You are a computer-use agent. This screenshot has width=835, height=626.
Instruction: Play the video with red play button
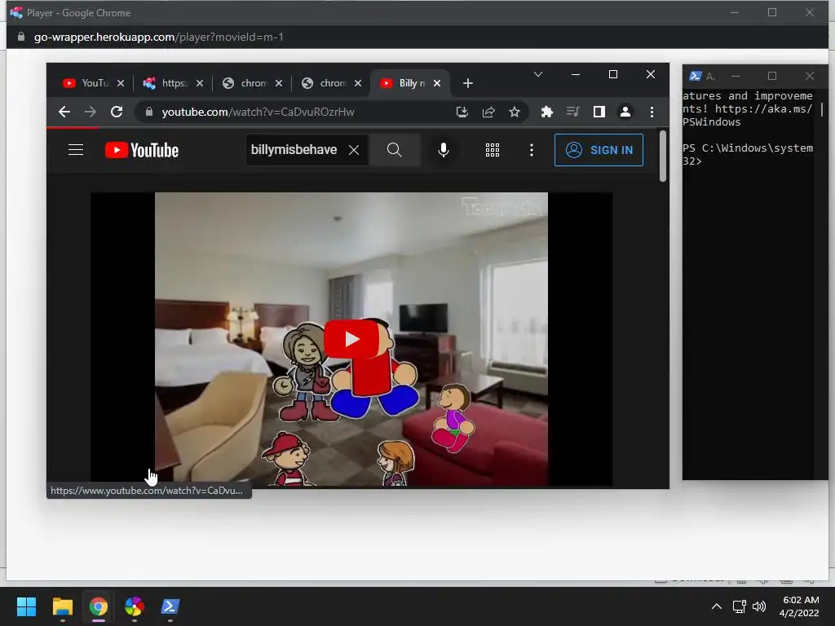(351, 339)
